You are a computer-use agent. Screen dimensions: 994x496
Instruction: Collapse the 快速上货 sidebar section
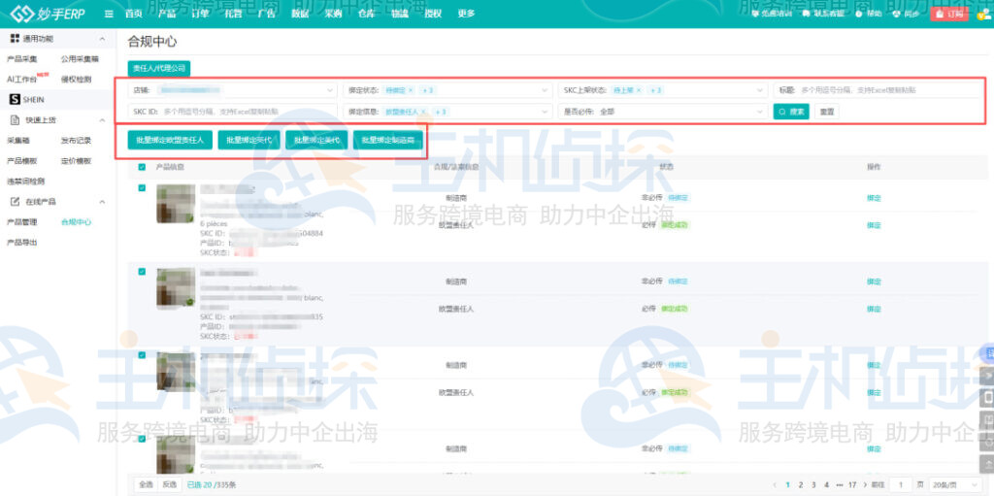[103, 120]
